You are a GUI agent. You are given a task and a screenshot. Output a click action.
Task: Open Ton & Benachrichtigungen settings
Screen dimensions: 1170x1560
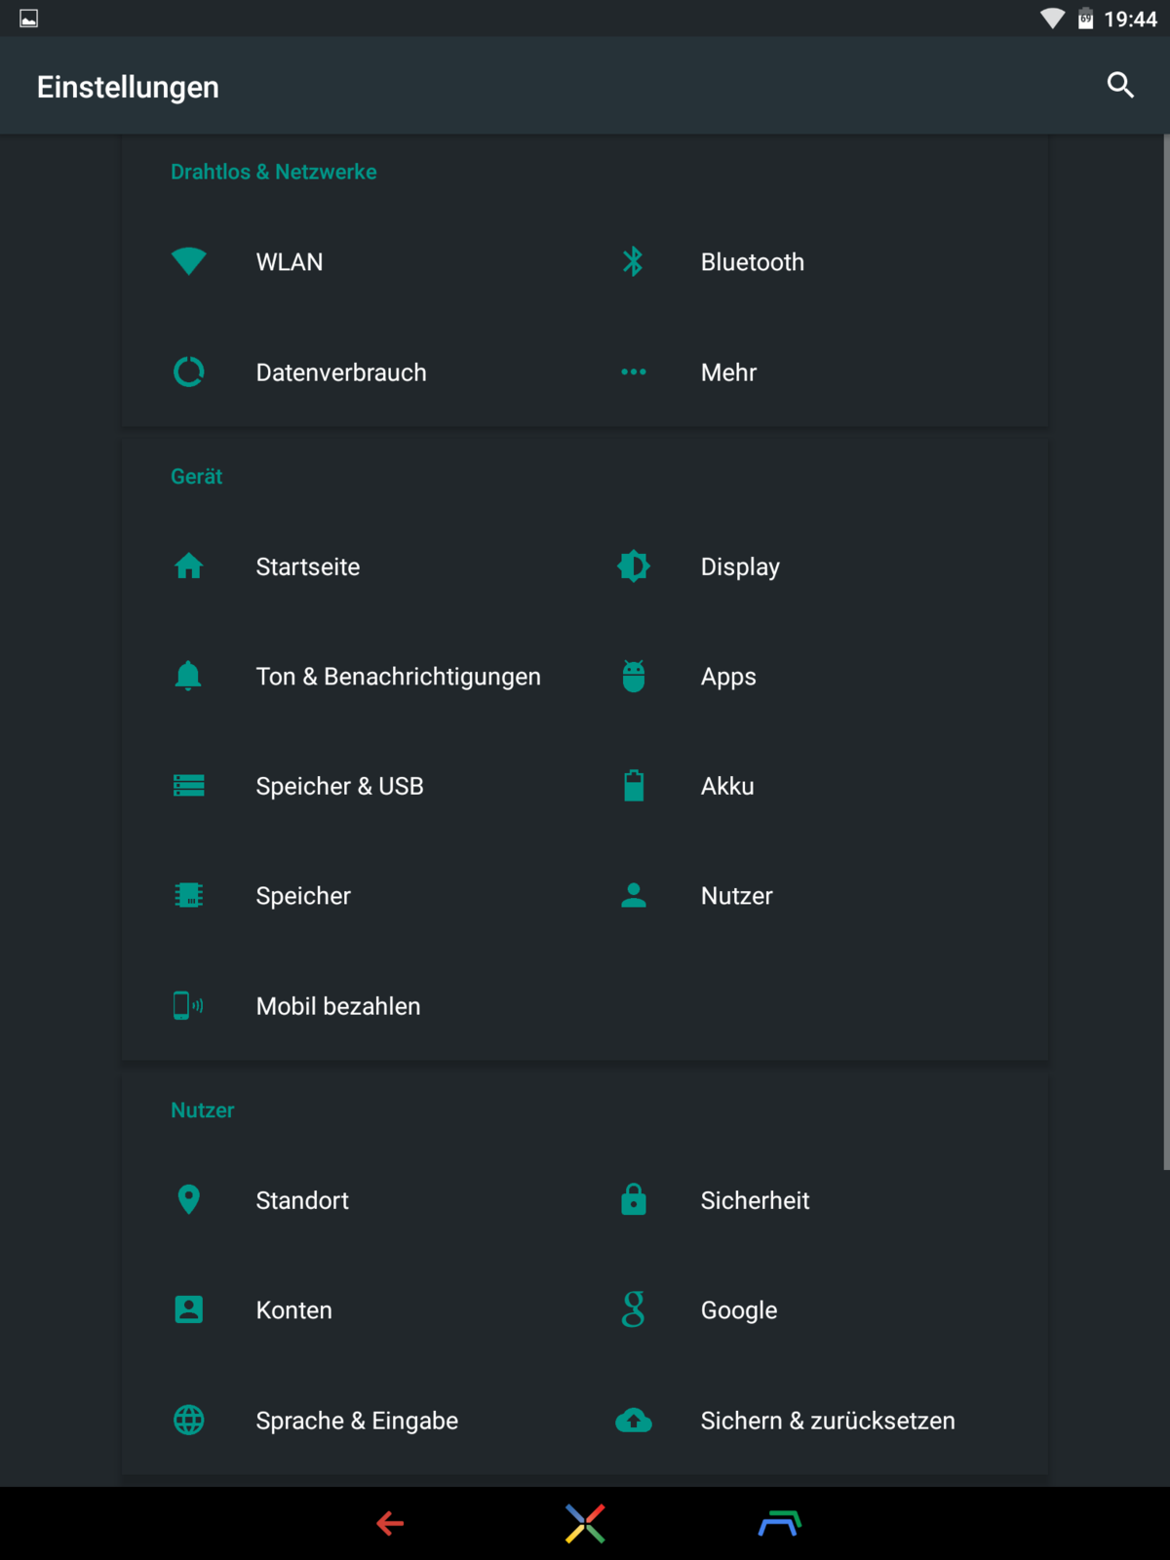397,677
